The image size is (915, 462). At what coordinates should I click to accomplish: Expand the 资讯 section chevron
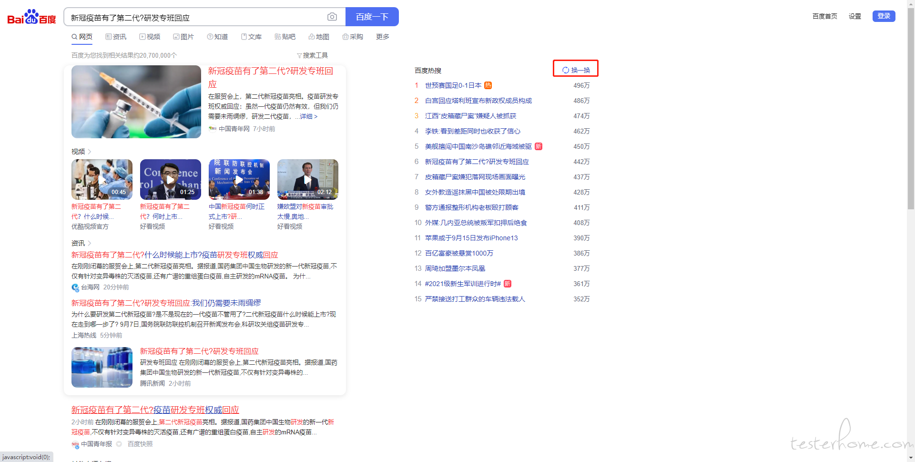pyautogui.click(x=89, y=243)
